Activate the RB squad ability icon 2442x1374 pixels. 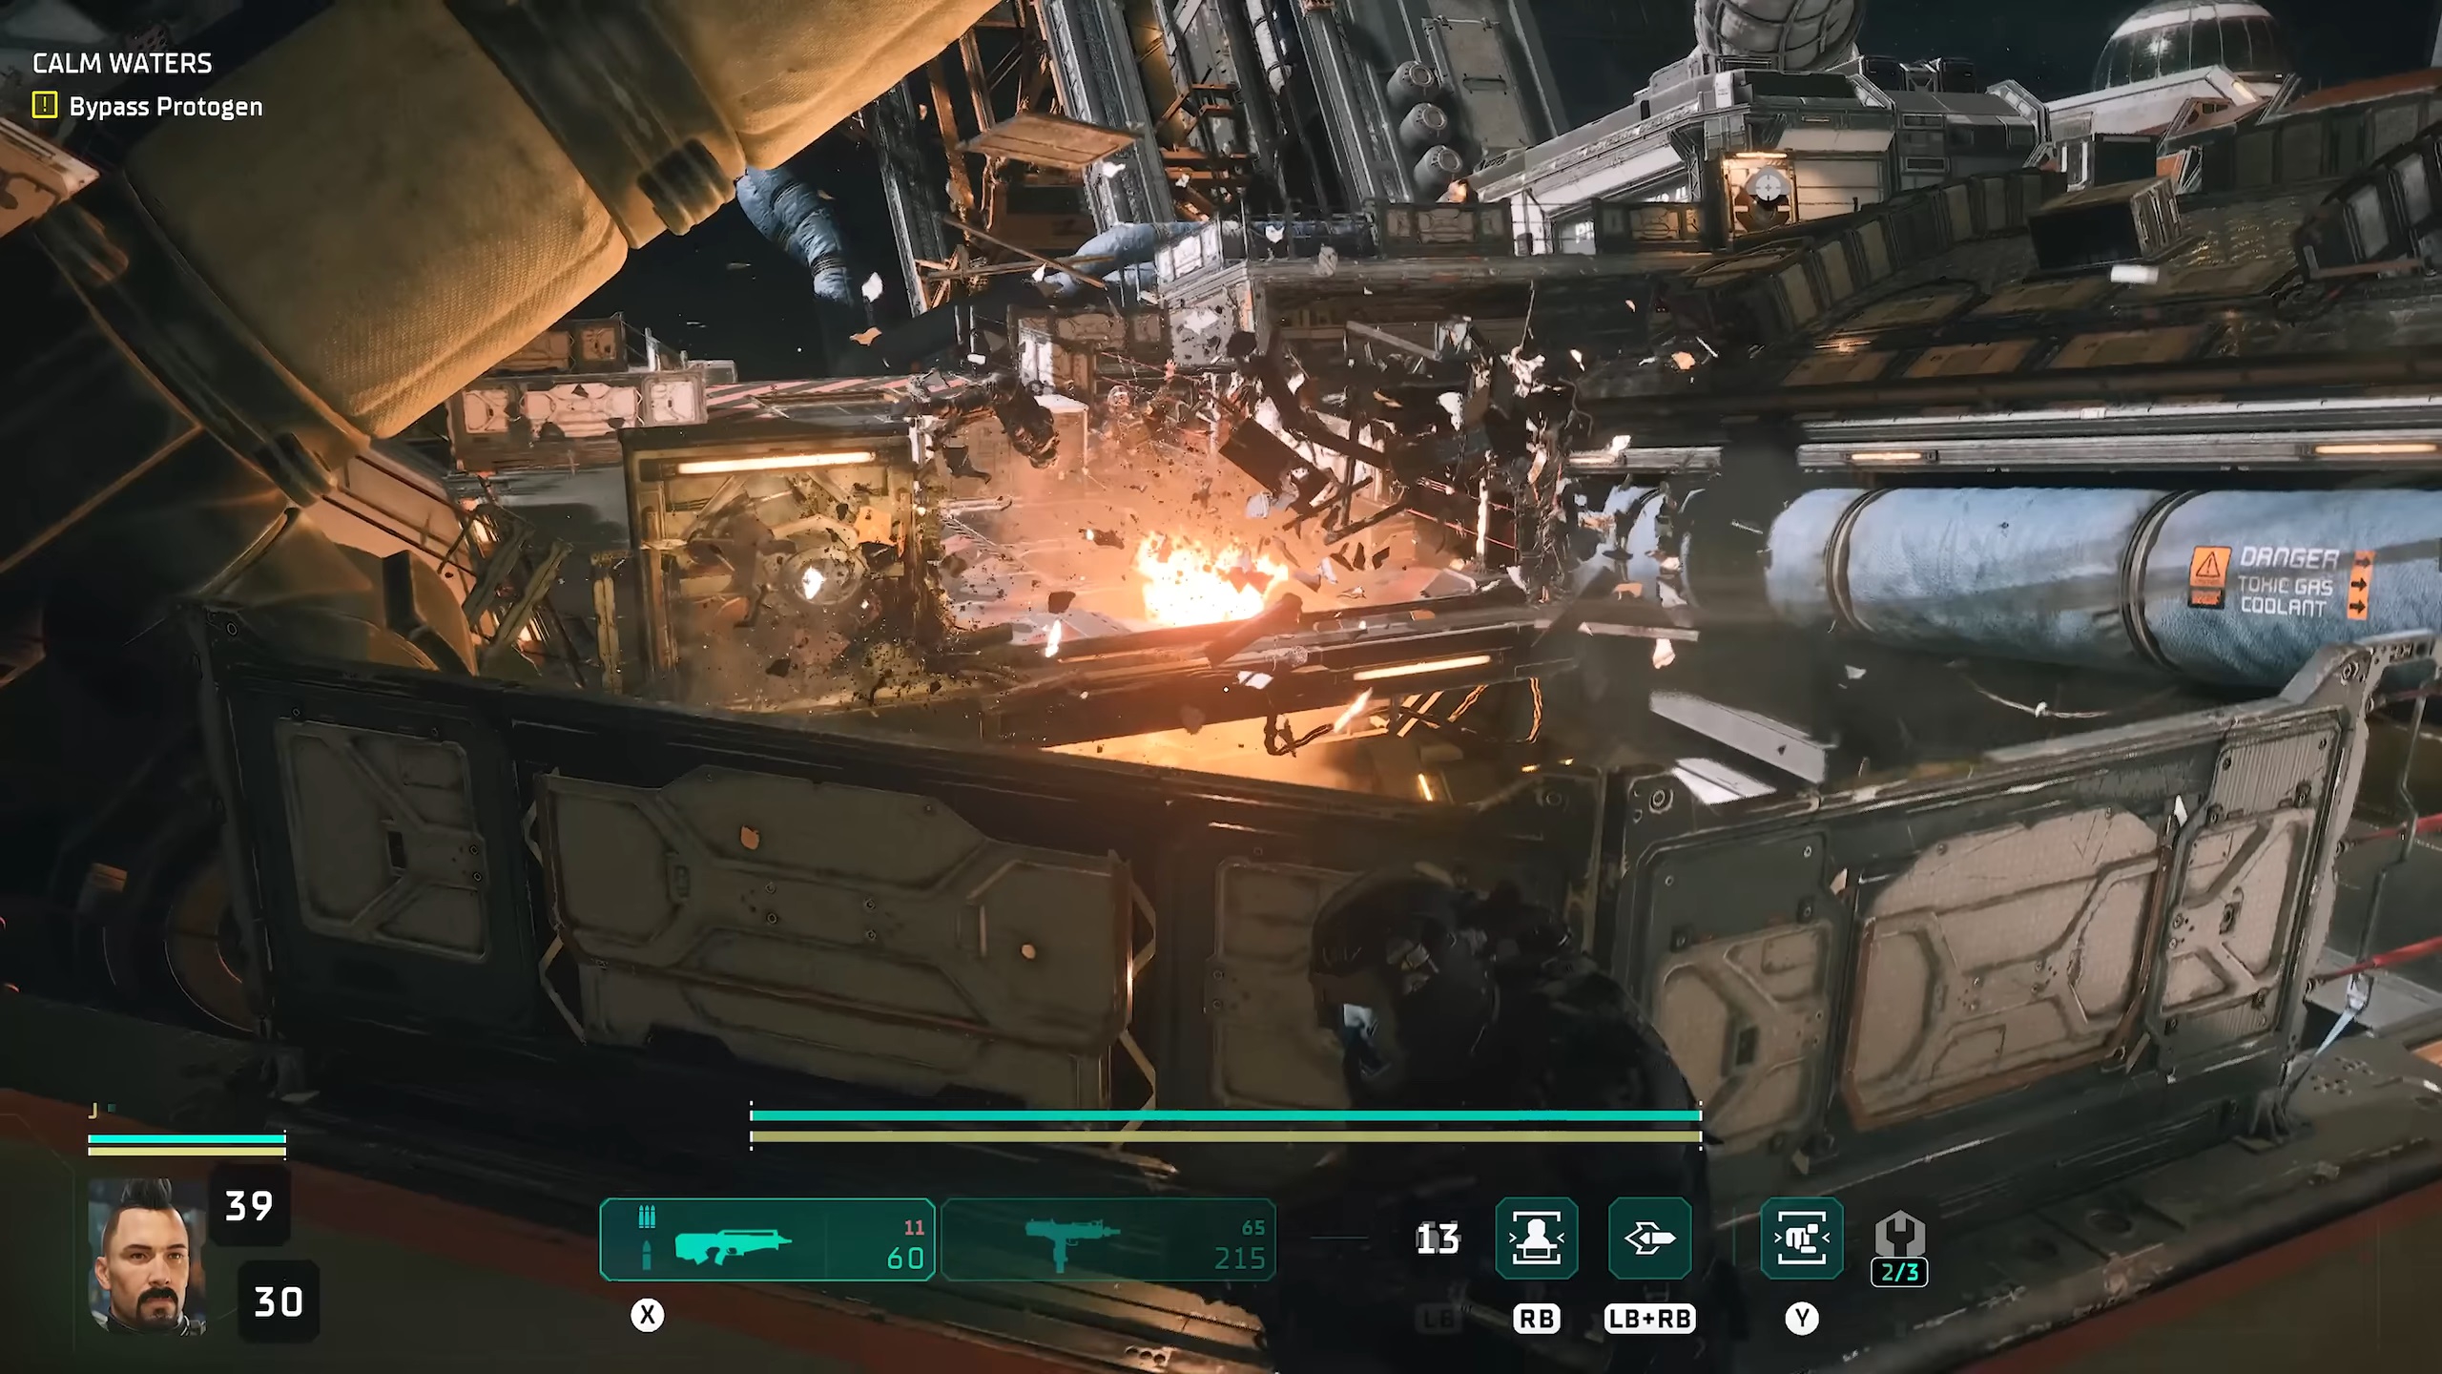(x=1537, y=1239)
